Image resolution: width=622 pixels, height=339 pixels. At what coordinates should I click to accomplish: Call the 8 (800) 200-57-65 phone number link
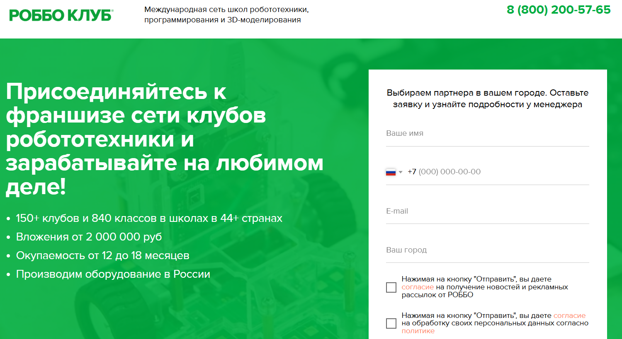click(559, 10)
